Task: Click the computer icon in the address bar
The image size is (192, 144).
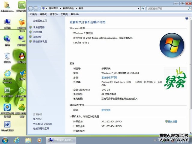Action: (43, 8)
